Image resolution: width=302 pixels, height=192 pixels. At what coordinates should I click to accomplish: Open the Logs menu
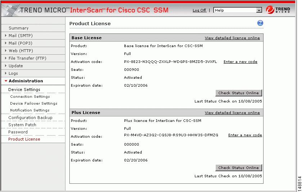13,73
